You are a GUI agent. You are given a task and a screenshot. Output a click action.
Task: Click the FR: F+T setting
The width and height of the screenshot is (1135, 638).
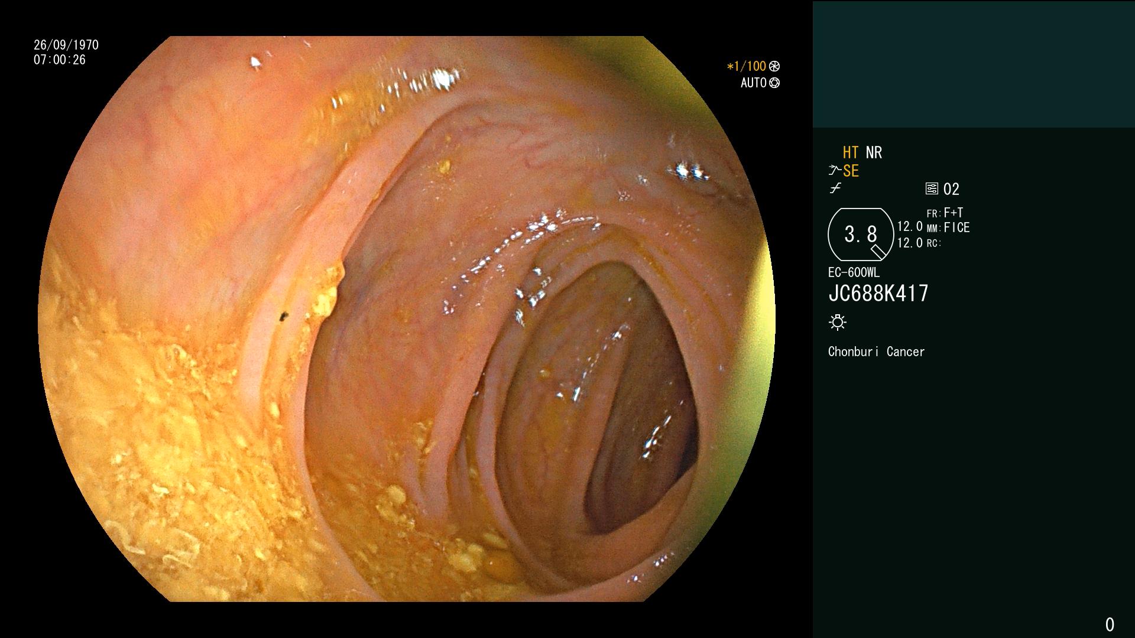(945, 213)
